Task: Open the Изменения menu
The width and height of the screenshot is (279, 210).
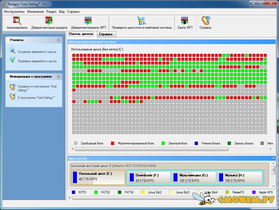Action: click(35, 12)
